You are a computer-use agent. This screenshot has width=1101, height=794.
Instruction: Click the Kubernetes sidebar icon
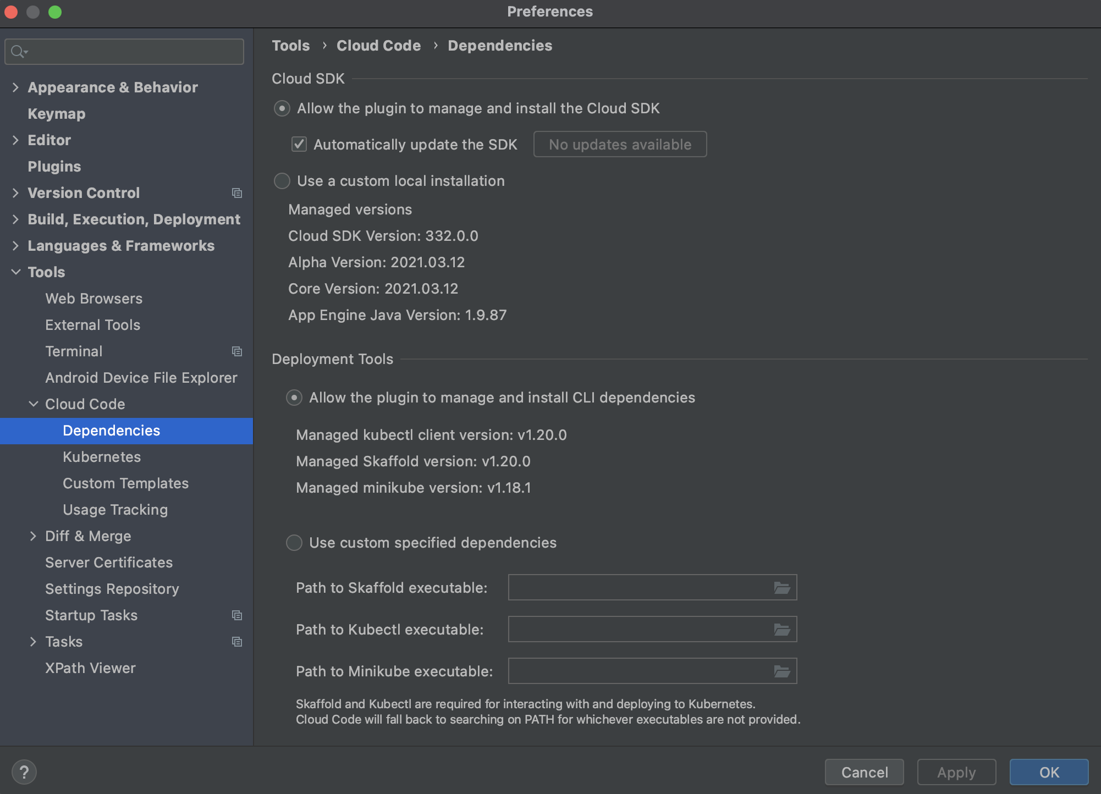pos(103,456)
